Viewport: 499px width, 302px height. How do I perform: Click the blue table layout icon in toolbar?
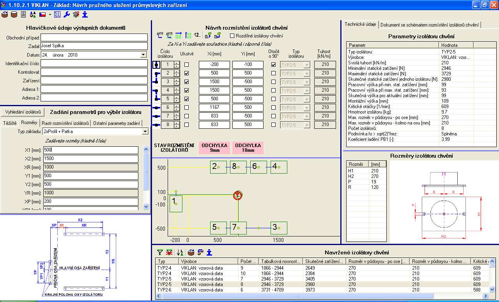point(57,15)
